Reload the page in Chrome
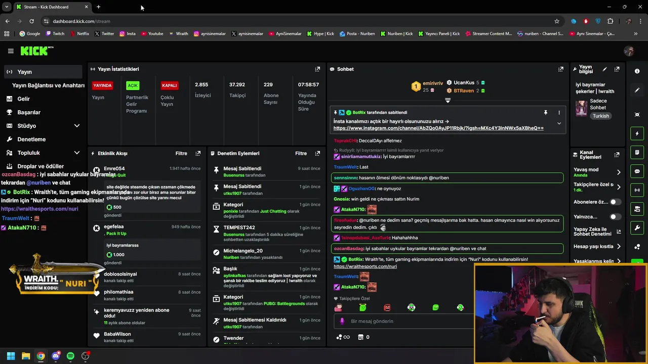 click(31, 21)
